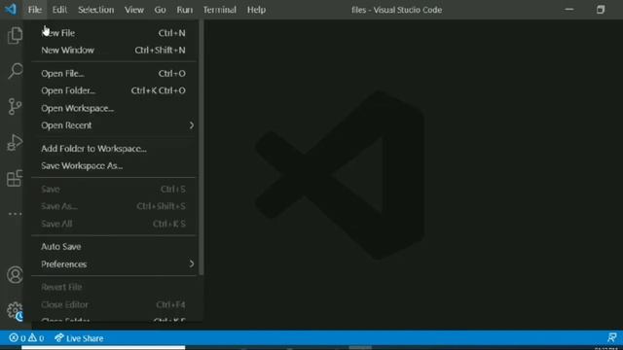Open the Extensions view icon
The width and height of the screenshot is (623, 350).
click(15, 178)
